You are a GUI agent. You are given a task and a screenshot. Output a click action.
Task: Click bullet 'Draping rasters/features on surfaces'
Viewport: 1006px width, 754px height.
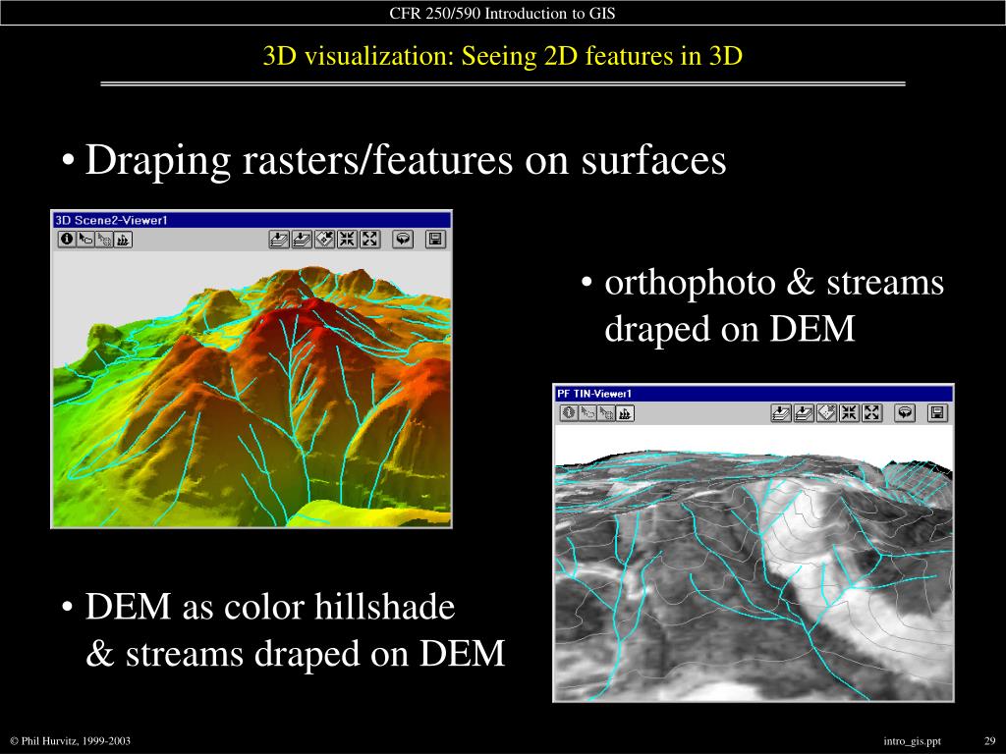pyautogui.click(x=405, y=160)
